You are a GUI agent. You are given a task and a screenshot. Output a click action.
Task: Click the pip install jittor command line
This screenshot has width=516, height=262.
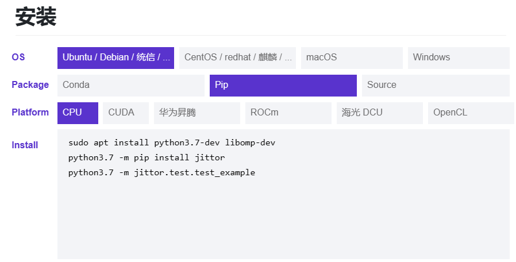click(x=147, y=157)
